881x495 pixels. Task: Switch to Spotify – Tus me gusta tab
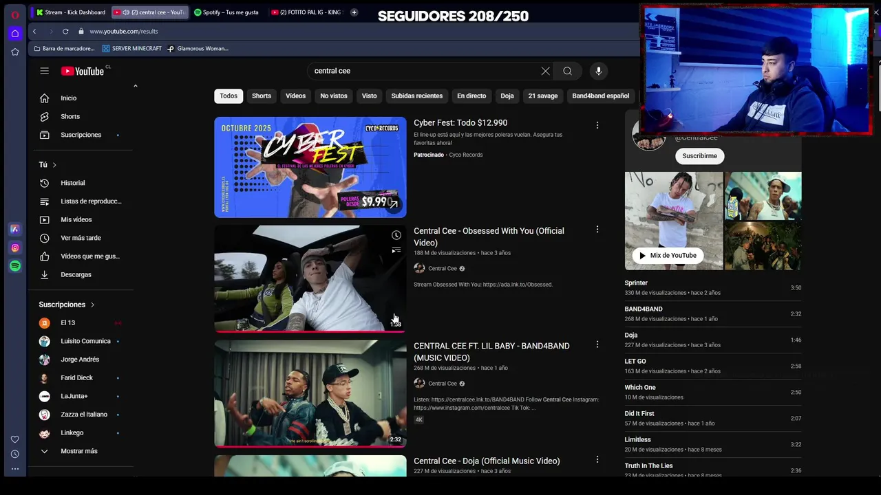[x=226, y=12]
